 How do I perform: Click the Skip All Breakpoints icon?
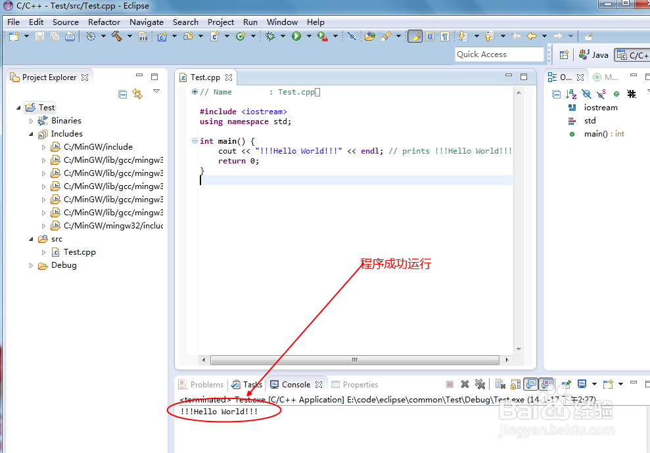click(352, 37)
